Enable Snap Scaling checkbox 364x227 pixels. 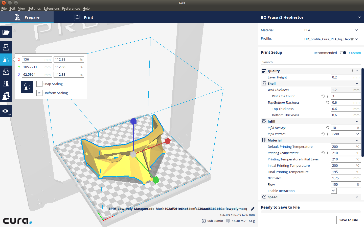39,84
